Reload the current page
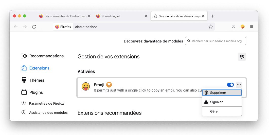This screenshot has height=135, width=269. click(34, 27)
